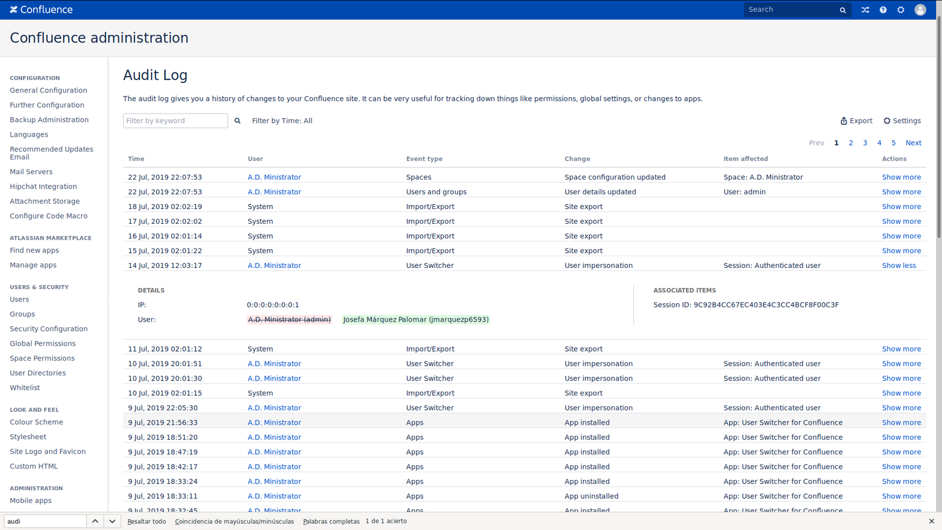Viewport: 942px width, 530px height.
Task: Open General Configuration in sidebar
Action: [x=48, y=91]
